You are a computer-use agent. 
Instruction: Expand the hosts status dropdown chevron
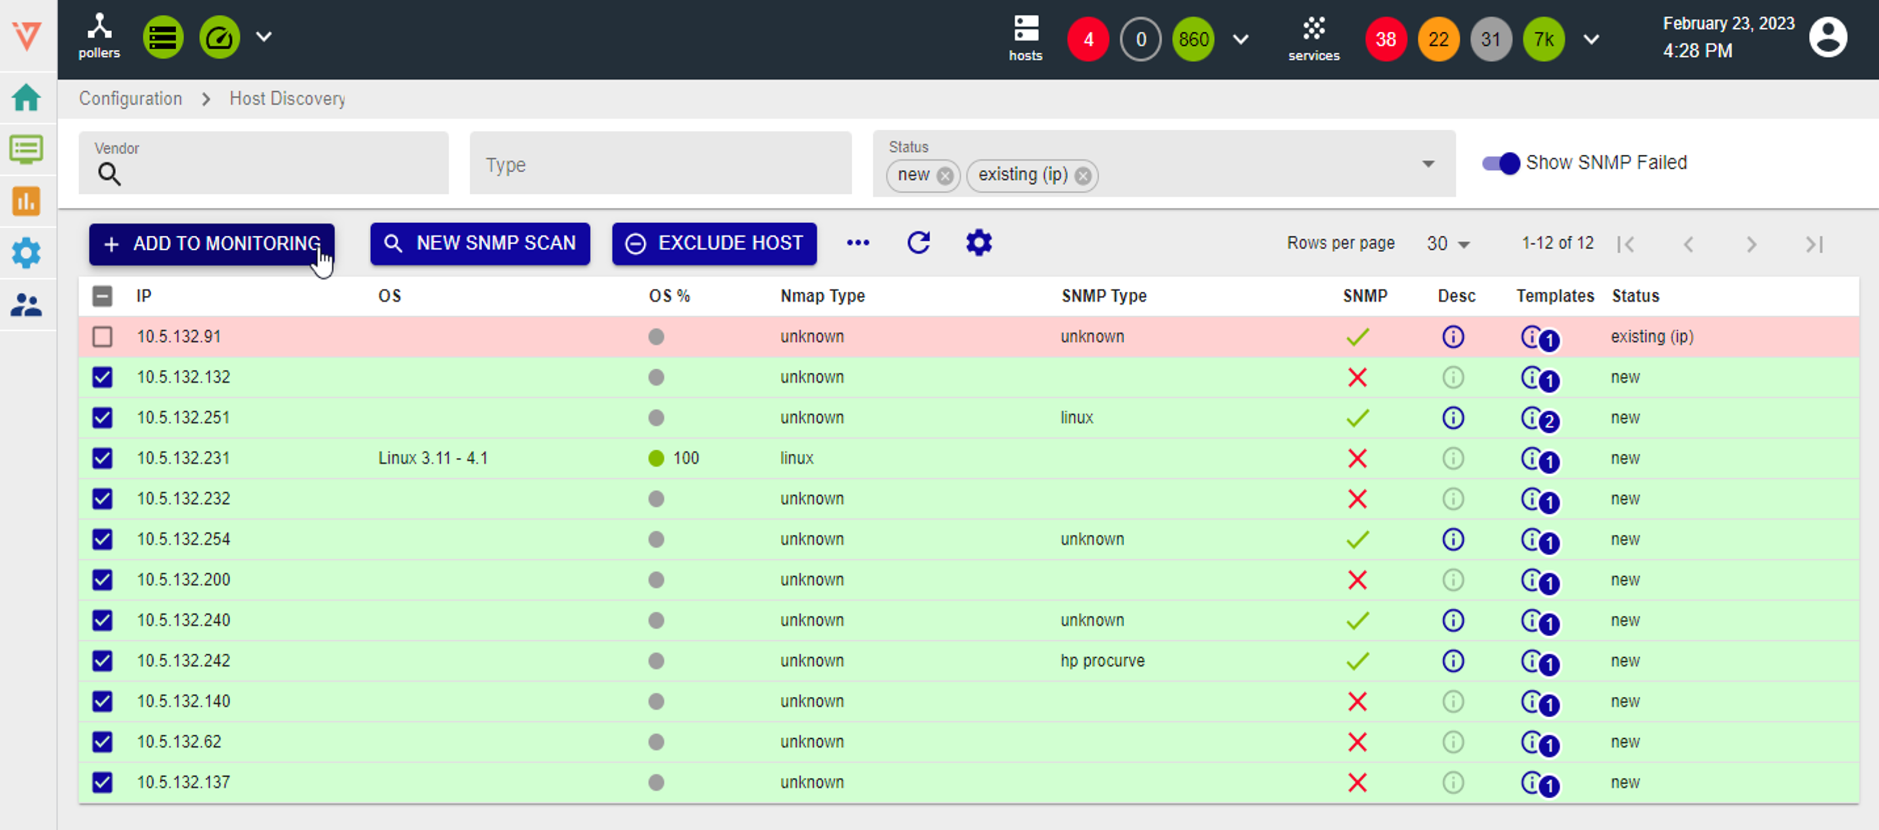pyautogui.click(x=1240, y=39)
